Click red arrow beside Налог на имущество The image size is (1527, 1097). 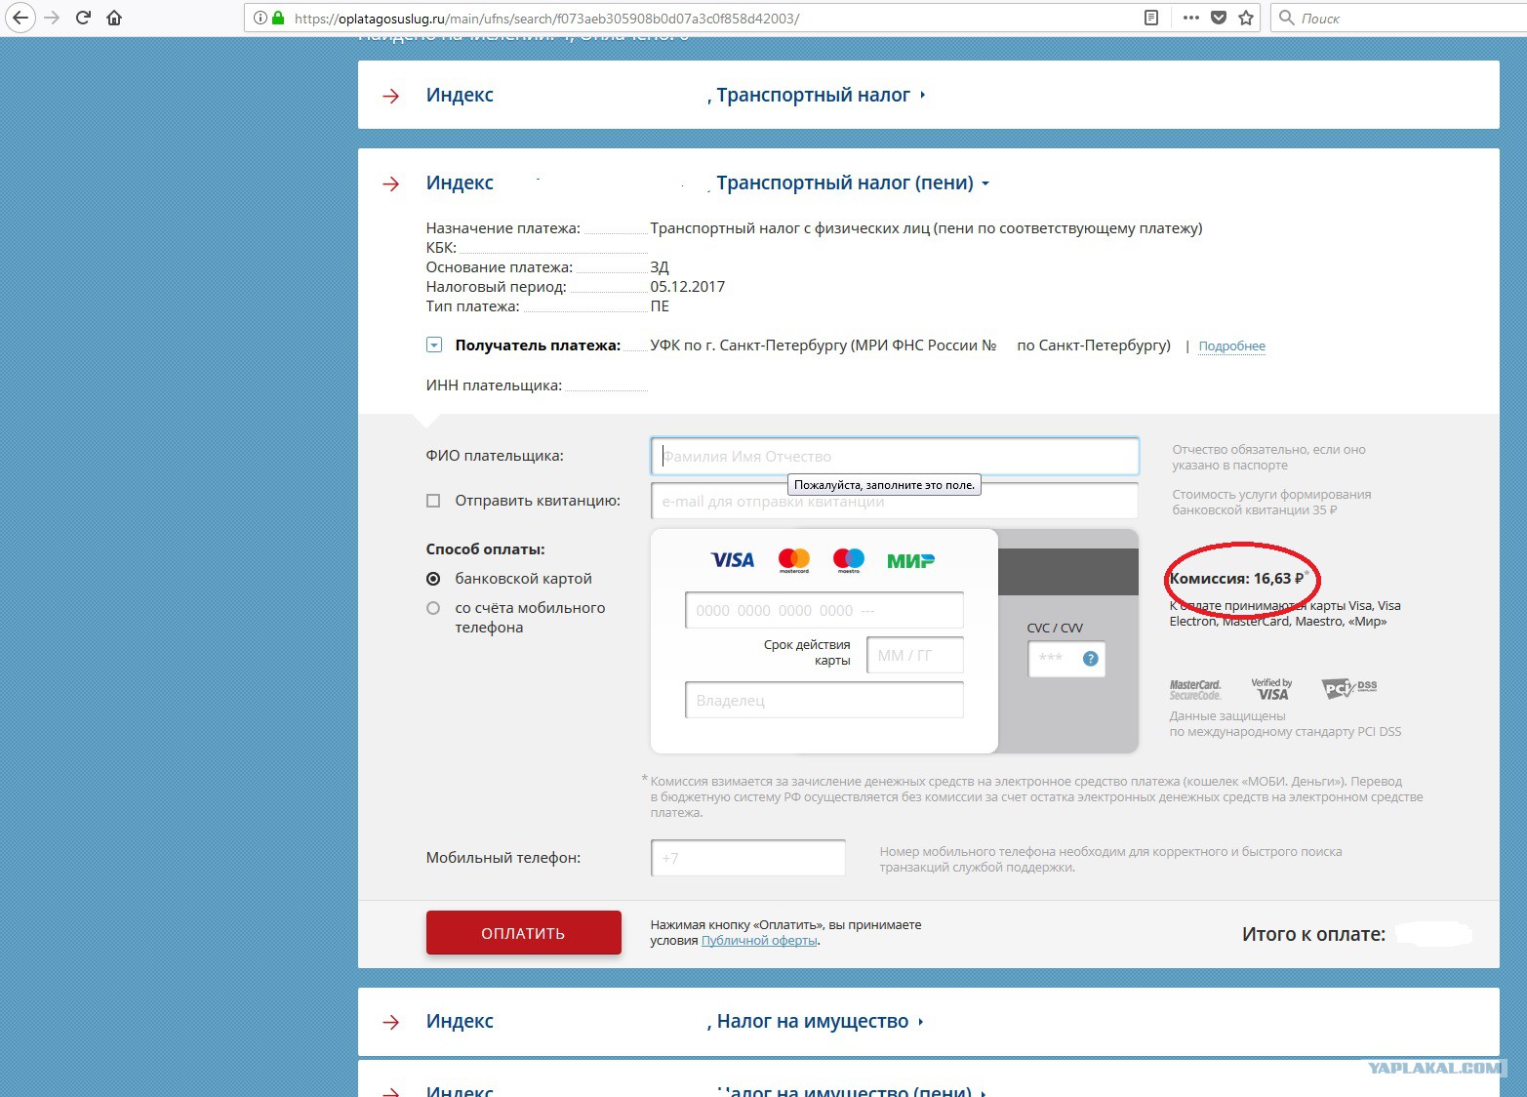(x=391, y=1022)
